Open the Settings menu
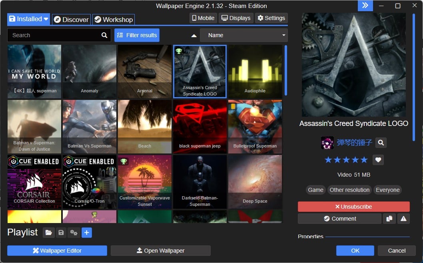Screen dimensions: 423x263 [271, 18]
